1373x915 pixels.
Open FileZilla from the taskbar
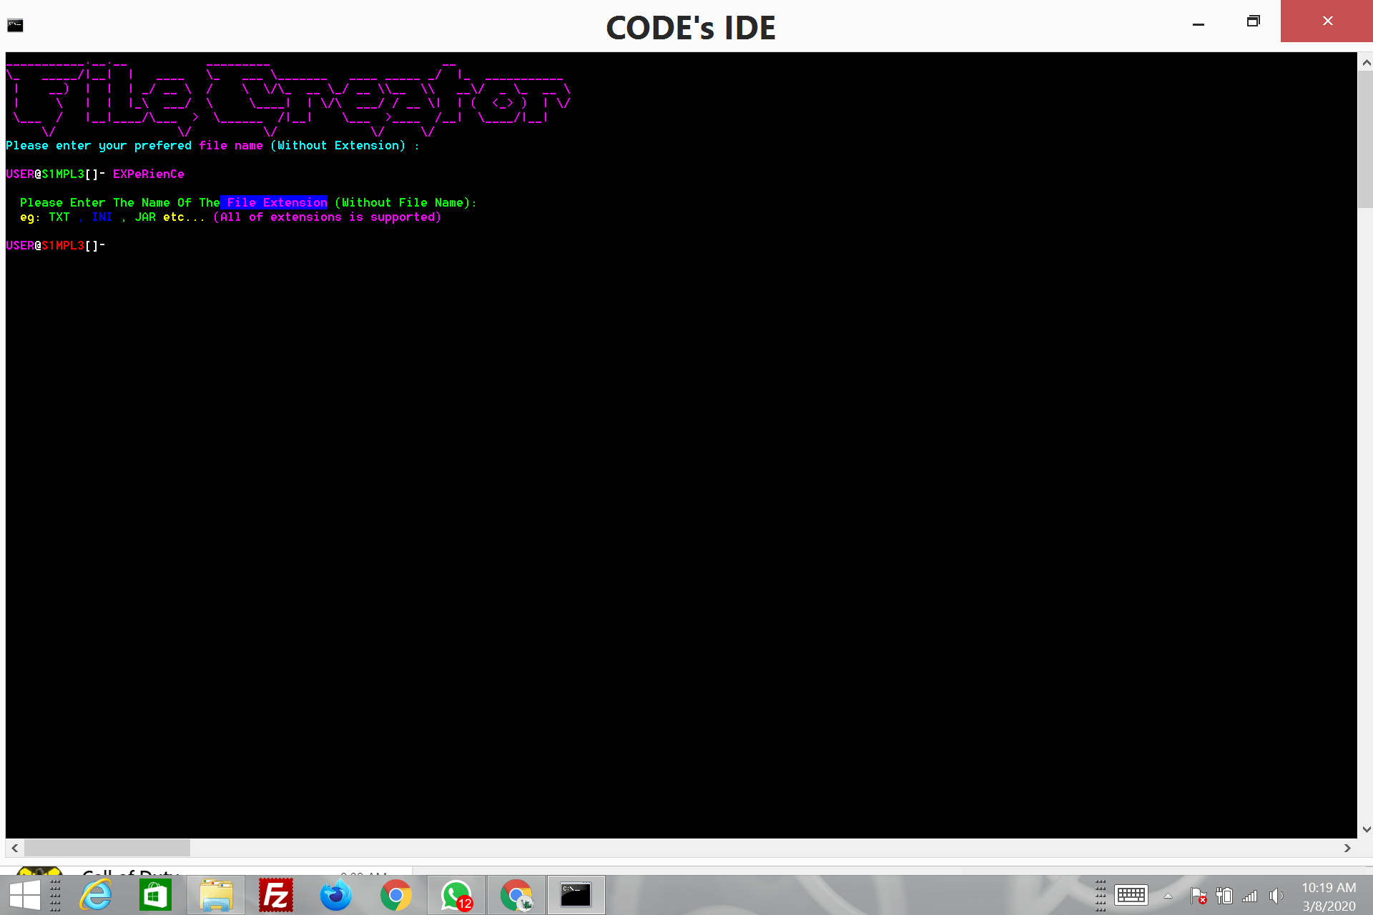(x=276, y=895)
